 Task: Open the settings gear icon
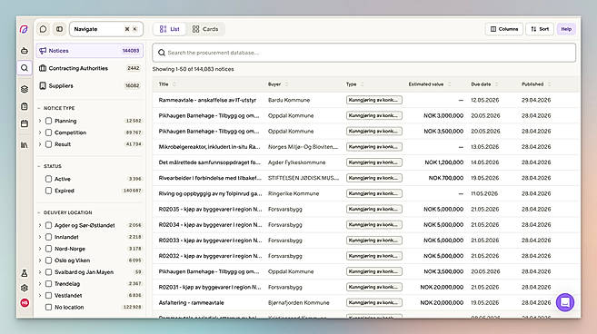click(25, 288)
